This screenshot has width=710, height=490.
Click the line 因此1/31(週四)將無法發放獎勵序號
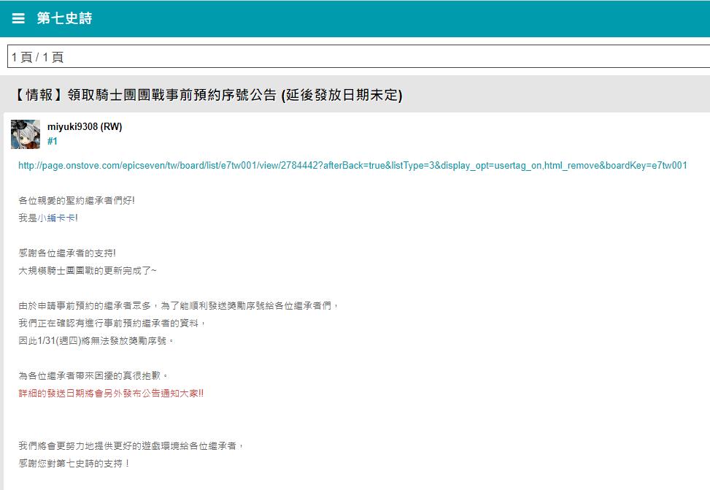(96, 340)
